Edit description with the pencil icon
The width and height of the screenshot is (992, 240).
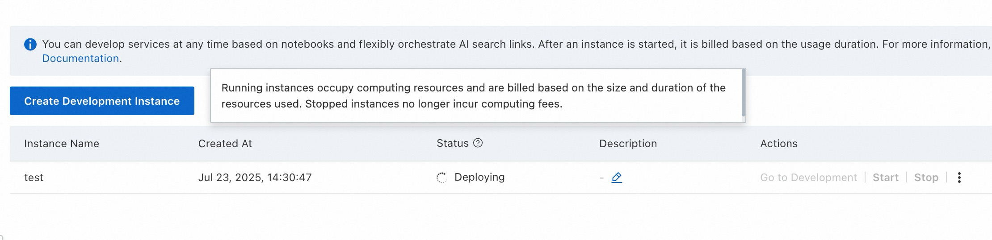617,178
